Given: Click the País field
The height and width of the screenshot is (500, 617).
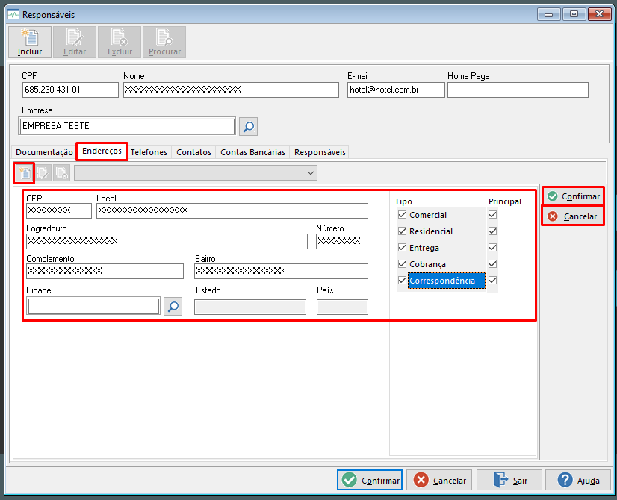Looking at the screenshot, I should coord(342,307).
